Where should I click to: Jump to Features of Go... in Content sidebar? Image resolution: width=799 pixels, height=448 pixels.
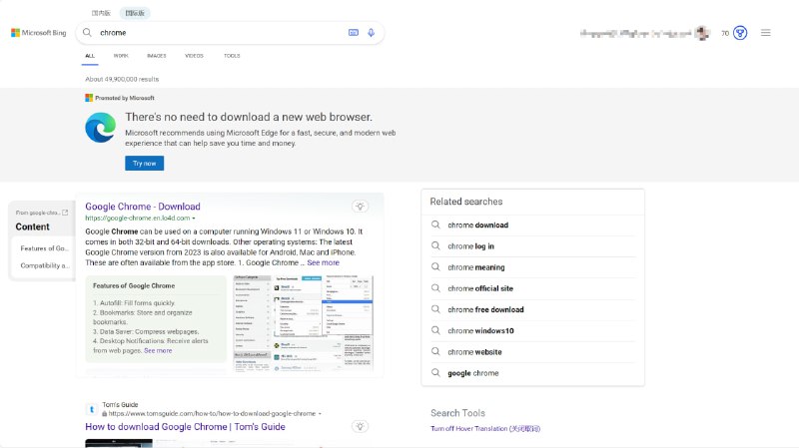coord(44,248)
